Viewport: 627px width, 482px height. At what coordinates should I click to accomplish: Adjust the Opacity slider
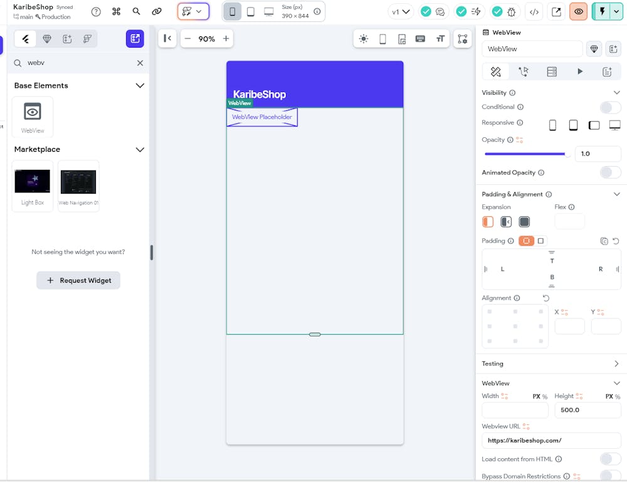(525, 154)
